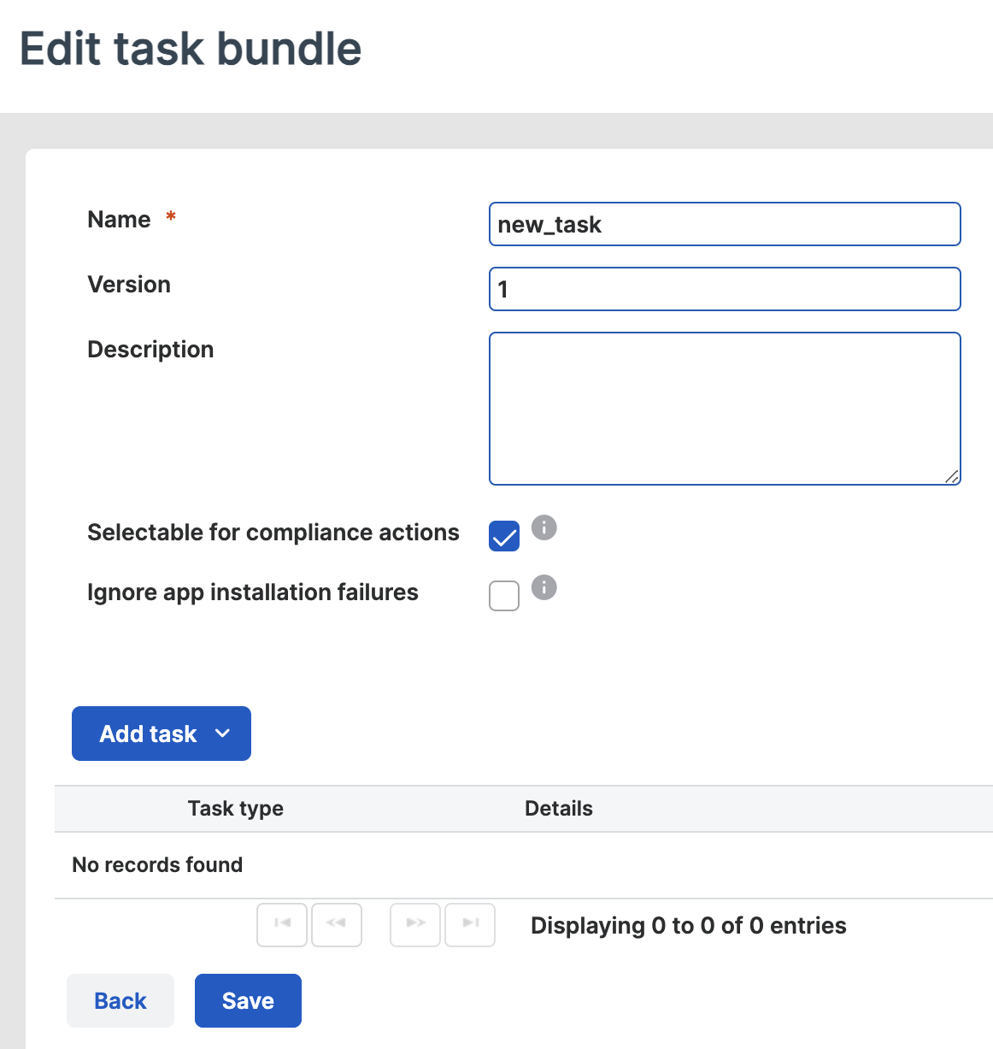Sort the table by Task type
The width and height of the screenshot is (993, 1049).
coord(235,808)
